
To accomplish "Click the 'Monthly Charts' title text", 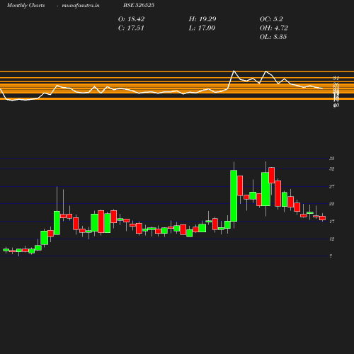I will [x=25, y=5].
